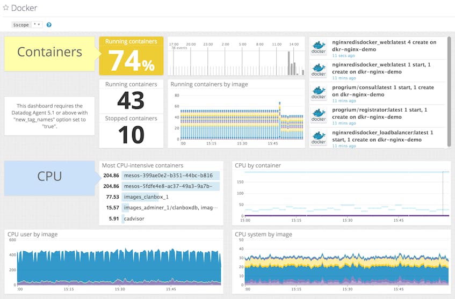Click the Running containers 43 value
This screenshot has width=455, height=299.
click(x=131, y=100)
